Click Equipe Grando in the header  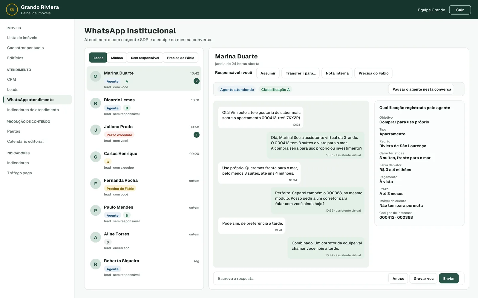coord(431,10)
